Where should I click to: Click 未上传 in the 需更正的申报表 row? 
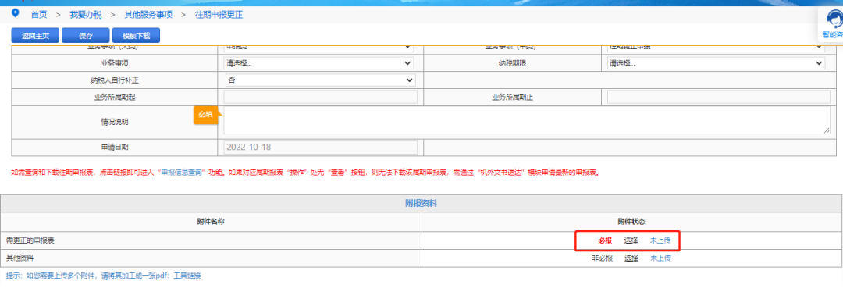click(x=660, y=241)
